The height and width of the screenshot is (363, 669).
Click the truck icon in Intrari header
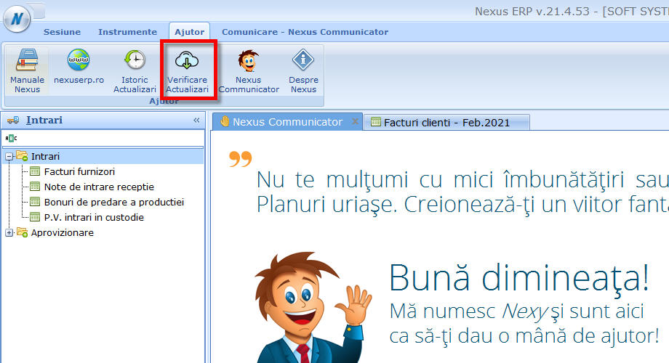[13, 120]
